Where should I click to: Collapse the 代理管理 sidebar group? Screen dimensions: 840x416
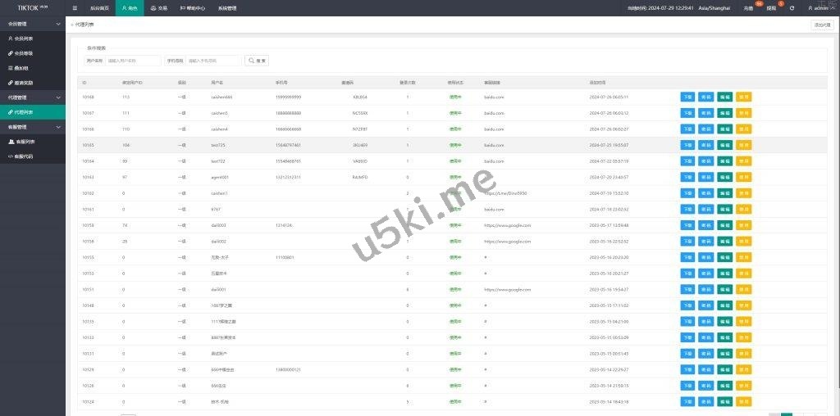tap(33, 97)
